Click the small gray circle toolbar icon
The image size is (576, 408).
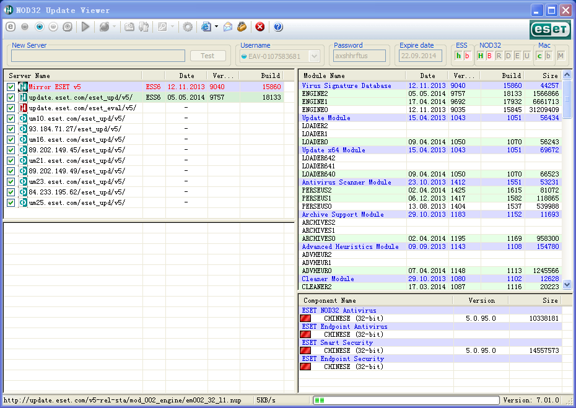coord(25,27)
